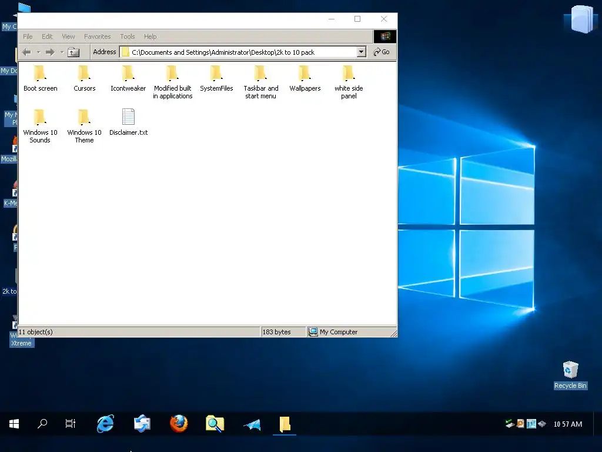Open the Boot screen folder

40,79
